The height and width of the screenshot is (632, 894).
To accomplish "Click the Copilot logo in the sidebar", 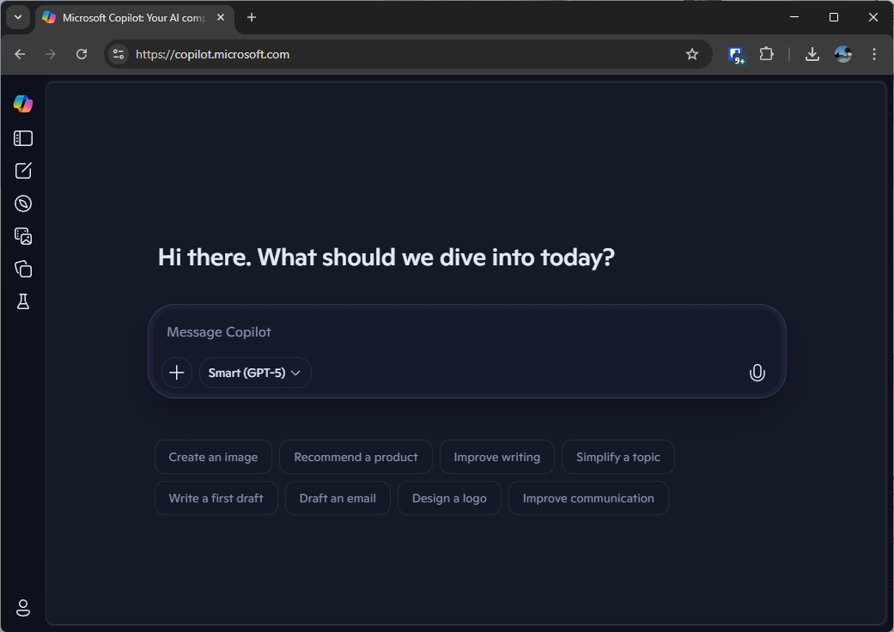I will [22, 103].
